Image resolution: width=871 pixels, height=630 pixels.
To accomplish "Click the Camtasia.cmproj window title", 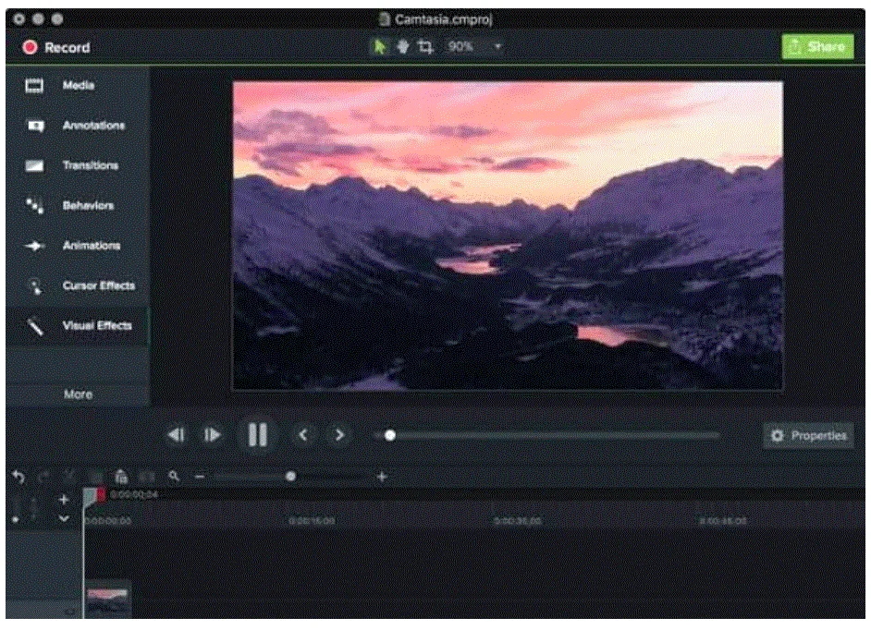I will point(443,19).
